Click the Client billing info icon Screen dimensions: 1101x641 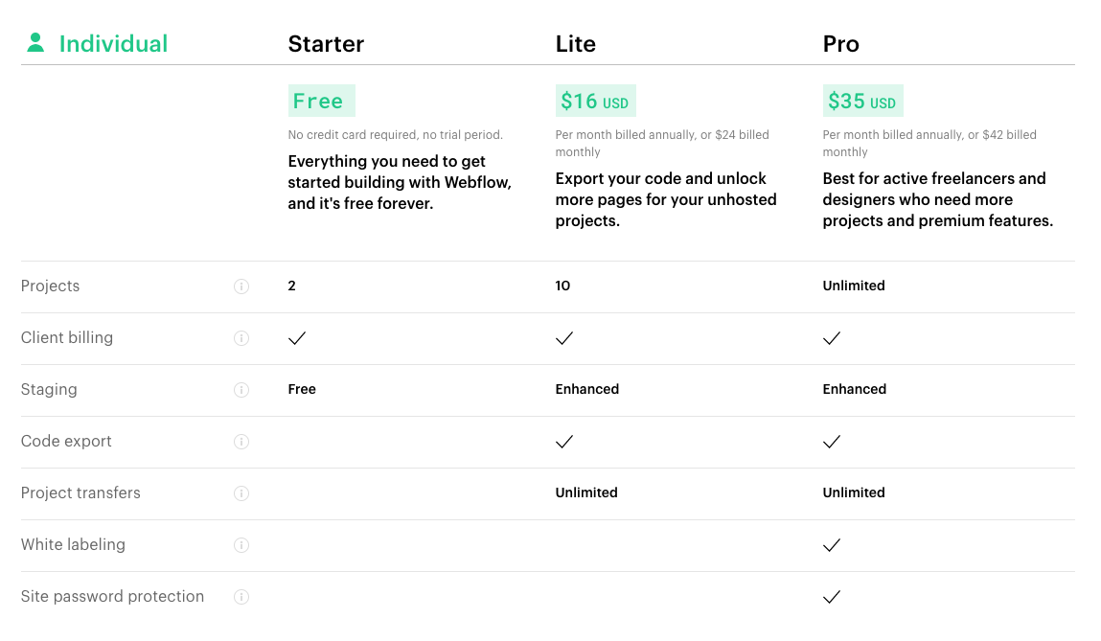(241, 337)
